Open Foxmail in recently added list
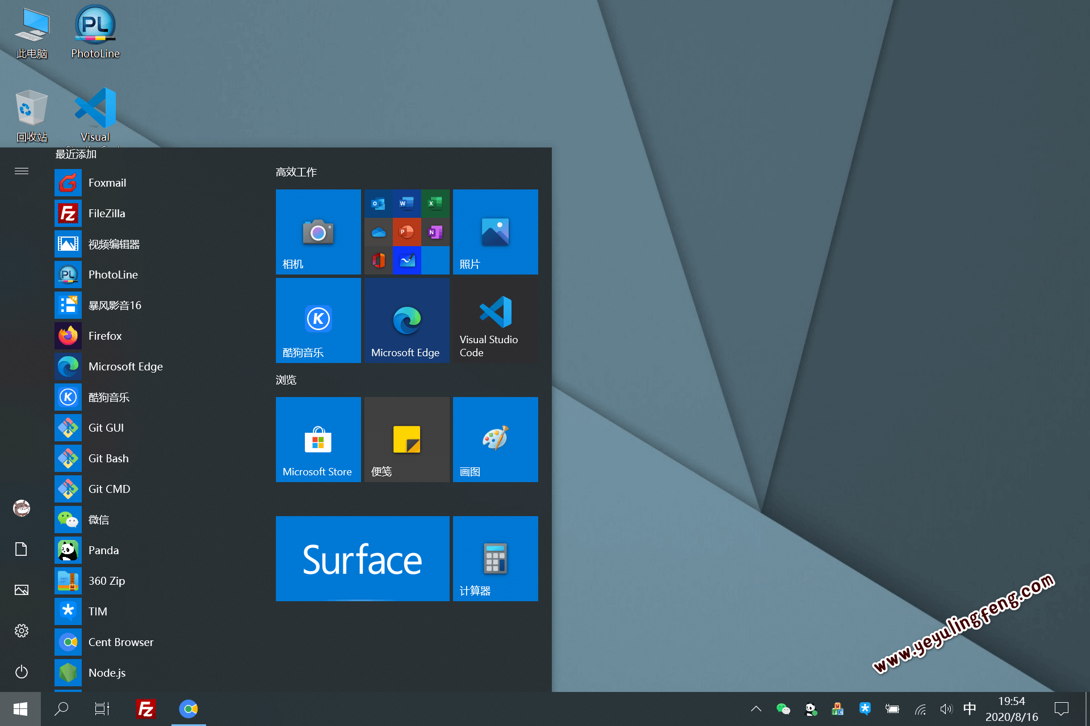The image size is (1090, 726). [x=107, y=183]
